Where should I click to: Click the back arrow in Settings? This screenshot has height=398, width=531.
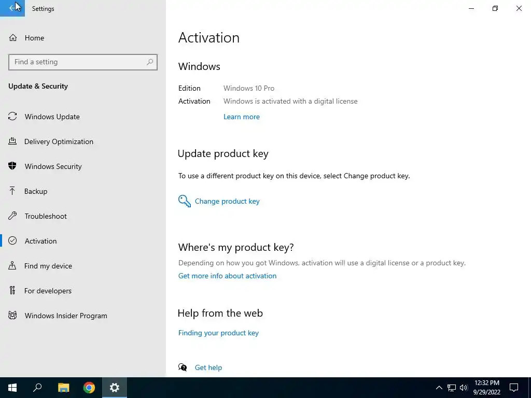(12, 8)
